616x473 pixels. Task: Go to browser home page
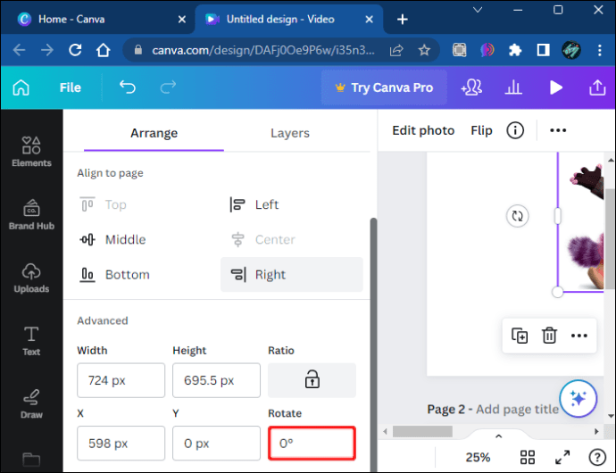(103, 50)
